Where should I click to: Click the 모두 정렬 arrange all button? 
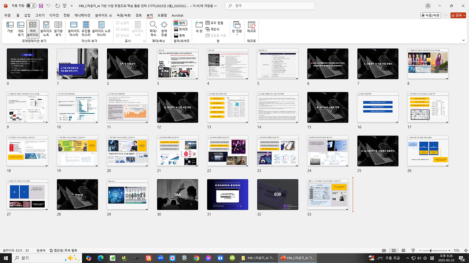(214, 23)
